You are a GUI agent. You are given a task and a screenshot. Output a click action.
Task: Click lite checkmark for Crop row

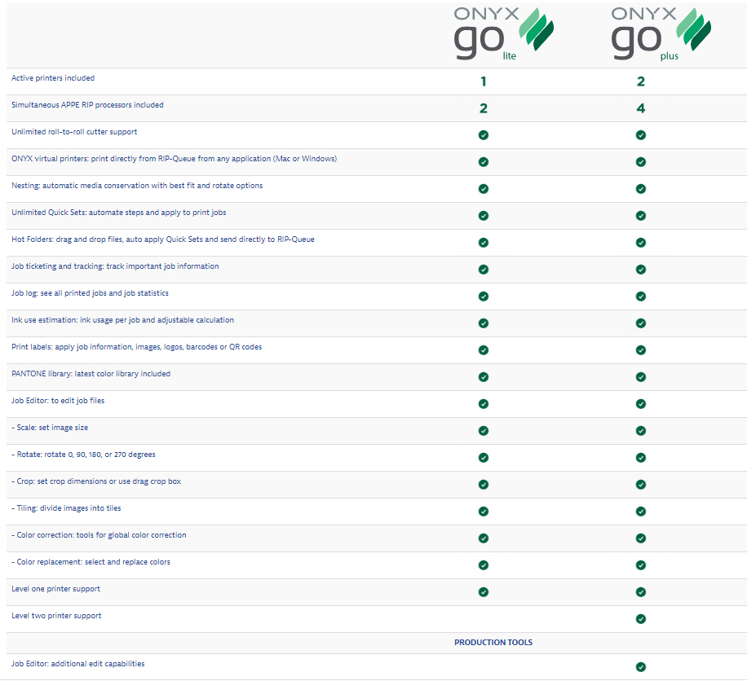[484, 485]
